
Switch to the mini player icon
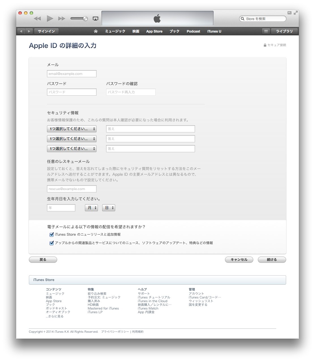(290, 13)
